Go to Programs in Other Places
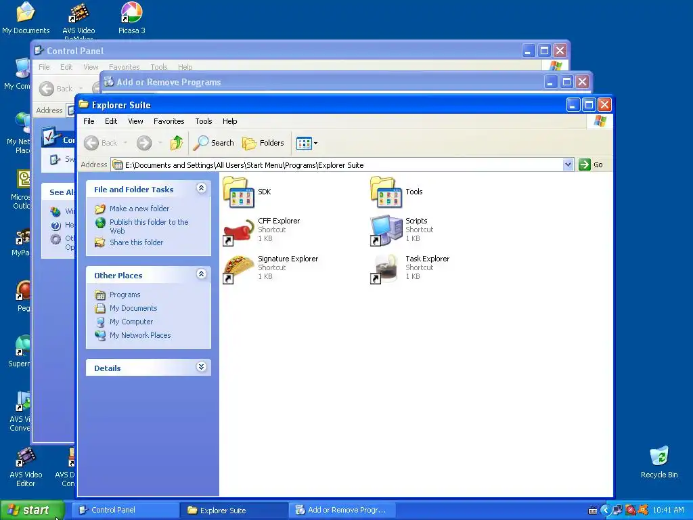 [x=125, y=295]
